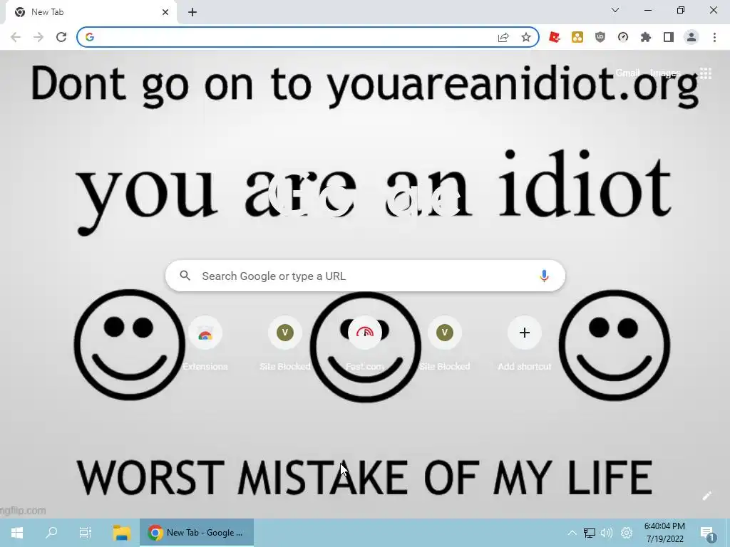Image resolution: width=730 pixels, height=547 pixels.
Task: Open a new browser tab
Action: (192, 12)
